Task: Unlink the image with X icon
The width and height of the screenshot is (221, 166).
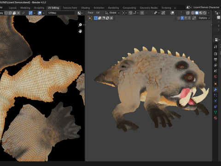Action: coord(18,13)
